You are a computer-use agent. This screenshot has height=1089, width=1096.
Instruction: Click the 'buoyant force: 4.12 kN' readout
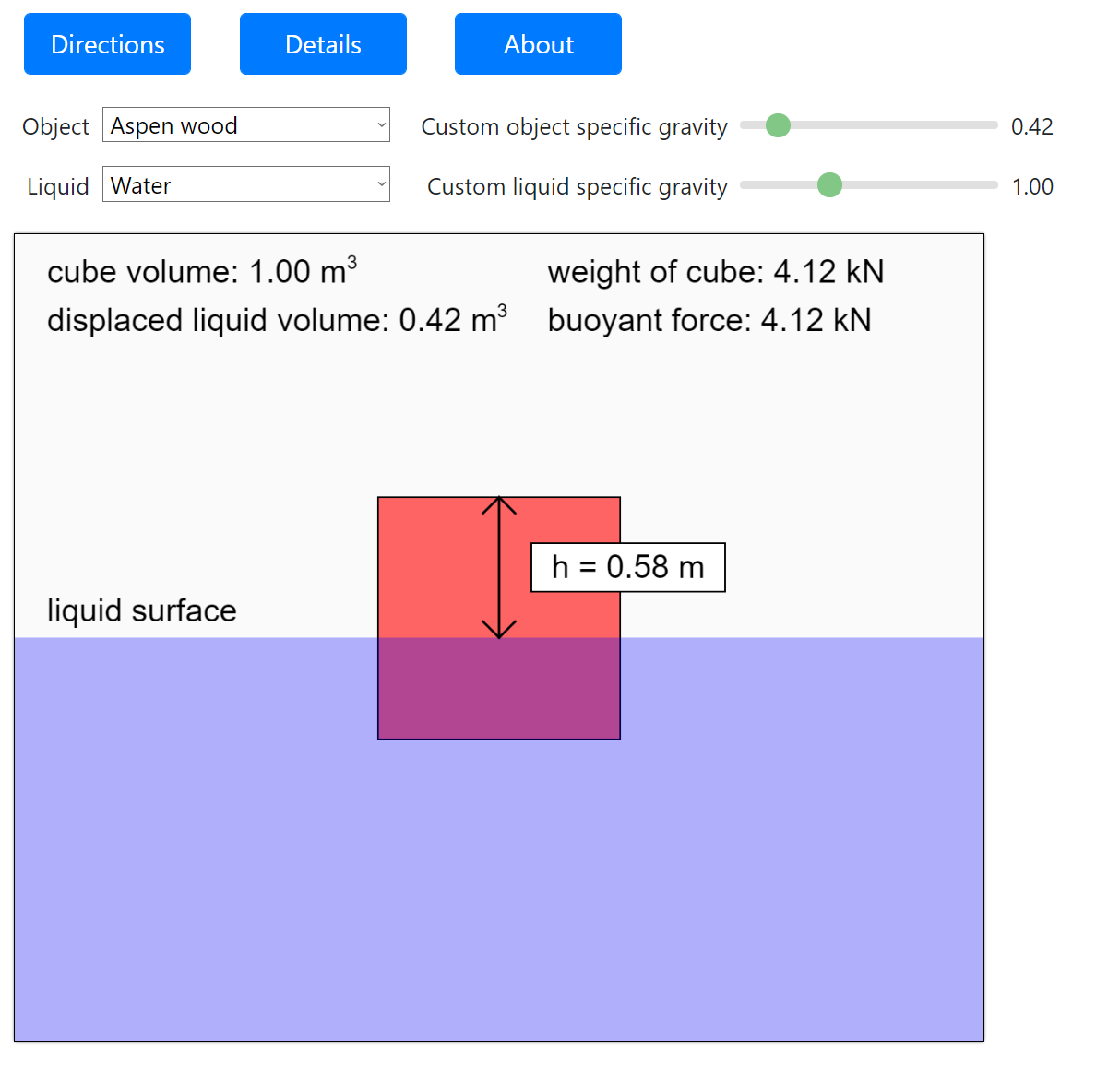[709, 320]
